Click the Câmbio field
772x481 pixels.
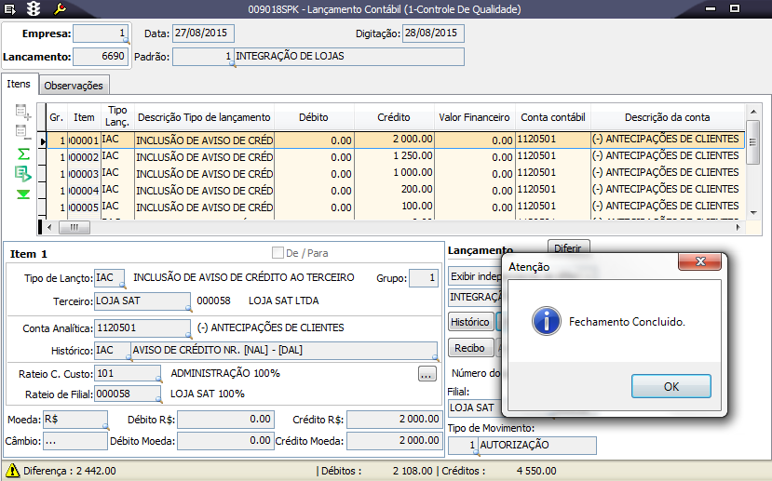[x=74, y=441]
